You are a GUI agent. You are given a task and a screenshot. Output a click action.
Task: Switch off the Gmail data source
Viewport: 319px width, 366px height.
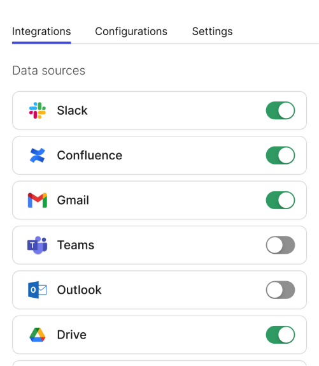tap(280, 200)
